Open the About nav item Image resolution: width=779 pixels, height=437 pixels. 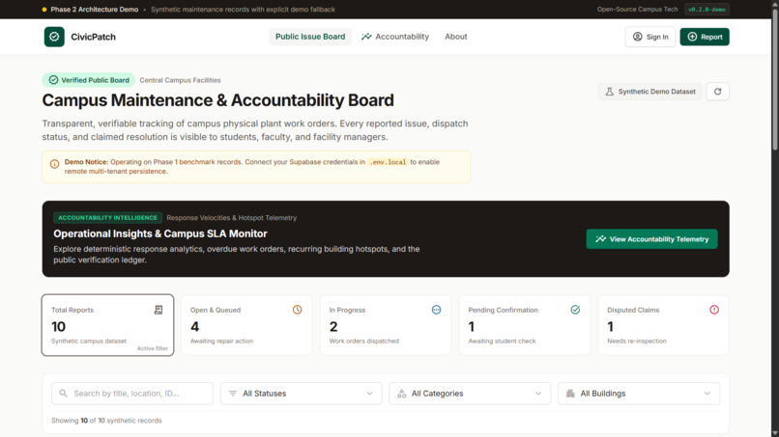pyautogui.click(x=455, y=37)
